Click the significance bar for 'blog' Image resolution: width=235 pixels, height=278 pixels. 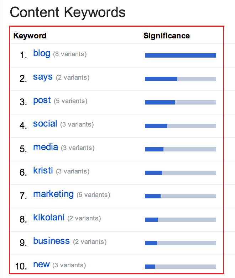pos(180,55)
